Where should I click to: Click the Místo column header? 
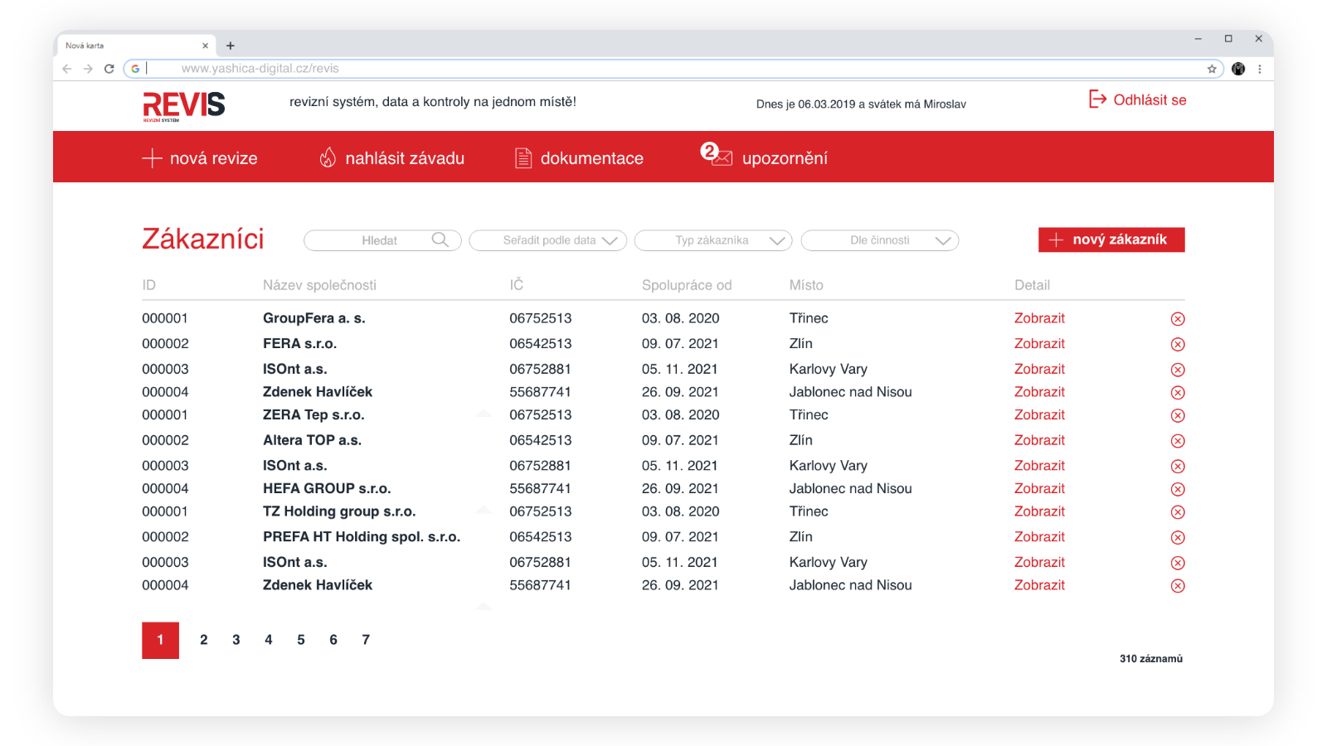tap(806, 285)
